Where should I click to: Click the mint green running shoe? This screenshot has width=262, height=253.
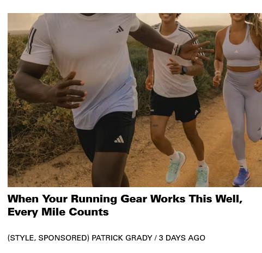[x=175, y=167]
